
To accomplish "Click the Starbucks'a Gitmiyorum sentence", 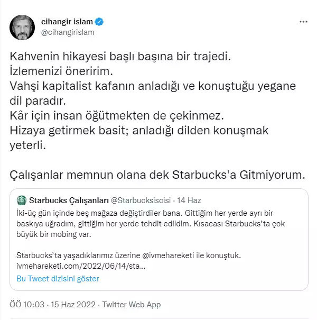I will [158, 173].
